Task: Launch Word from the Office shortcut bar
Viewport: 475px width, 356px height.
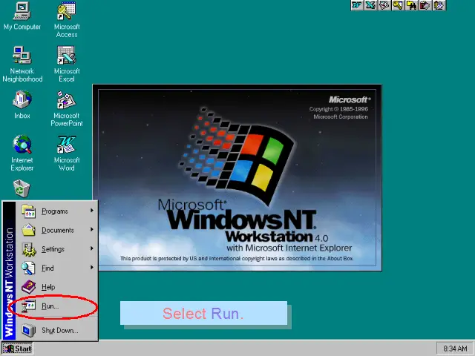Action: (x=357, y=5)
